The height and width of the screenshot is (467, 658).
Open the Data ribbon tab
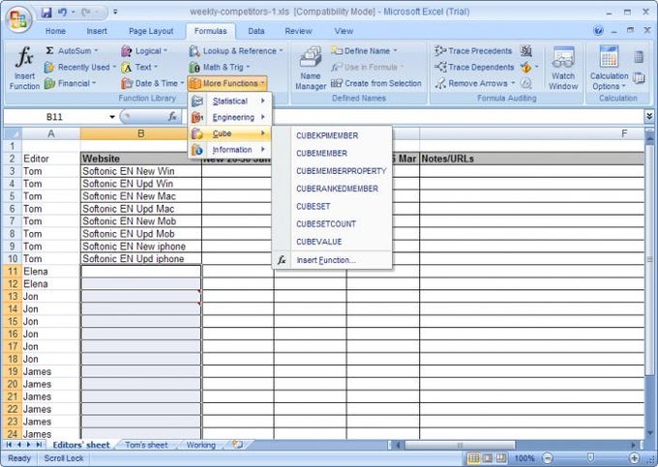coord(256,31)
